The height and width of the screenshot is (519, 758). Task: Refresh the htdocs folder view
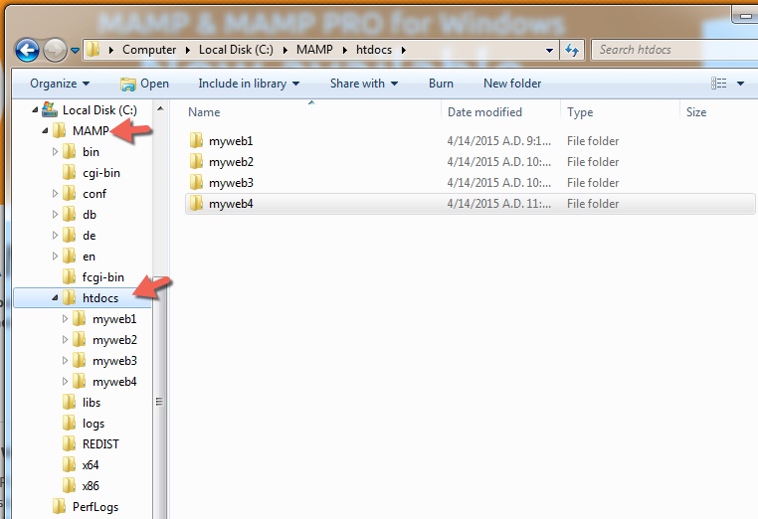tap(572, 50)
